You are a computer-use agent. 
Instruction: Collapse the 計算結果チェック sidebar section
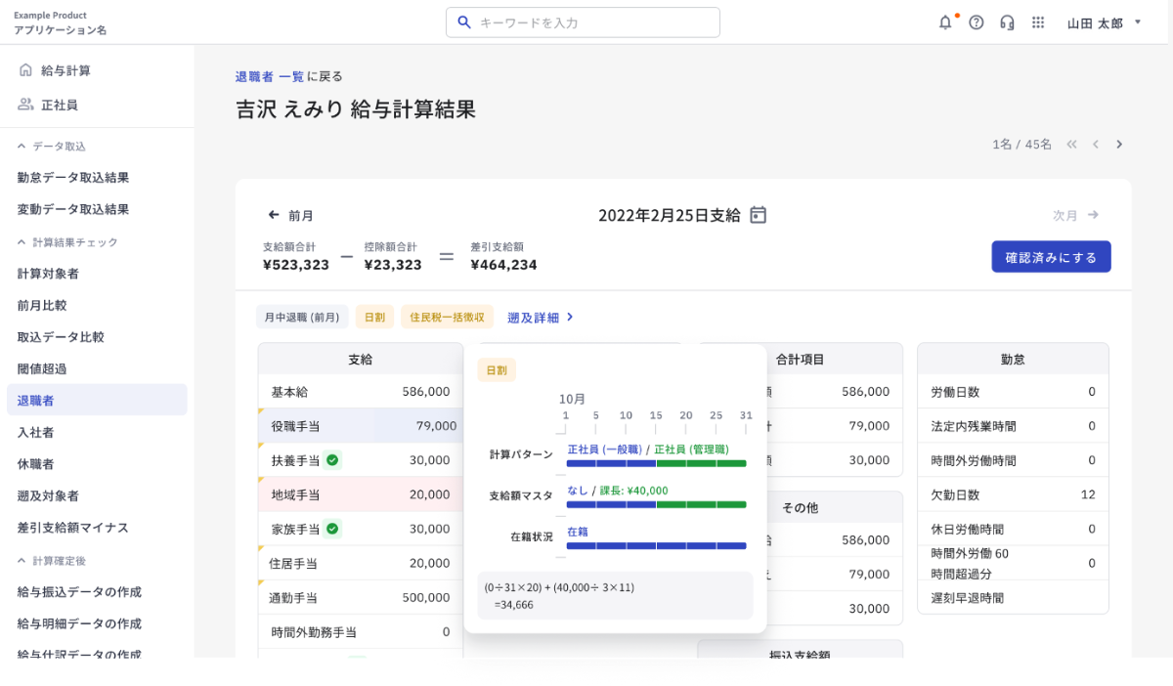pyautogui.click(x=22, y=242)
